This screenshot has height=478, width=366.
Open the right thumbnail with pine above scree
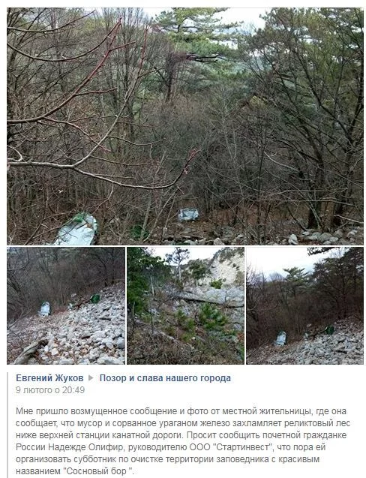(x=304, y=305)
